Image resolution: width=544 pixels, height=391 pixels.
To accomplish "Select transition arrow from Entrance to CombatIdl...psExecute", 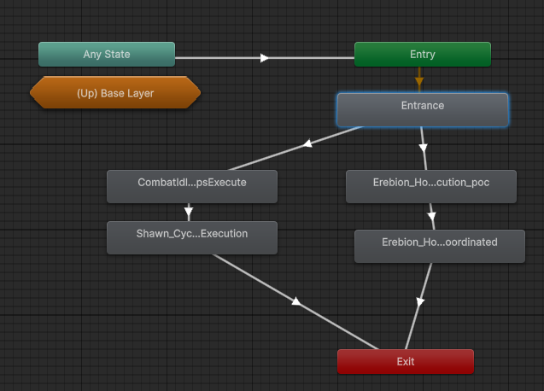I will [307, 148].
